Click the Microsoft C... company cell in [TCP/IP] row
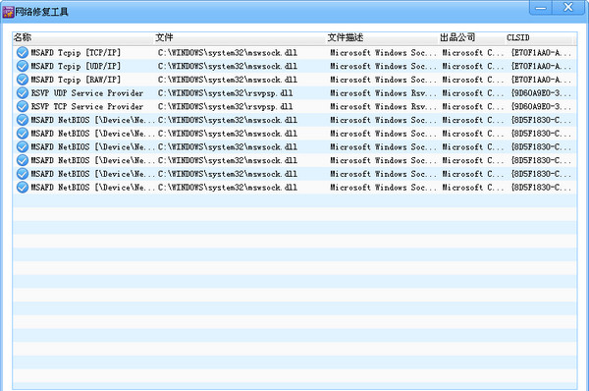This screenshot has height=391, width=589. (472, 53)
